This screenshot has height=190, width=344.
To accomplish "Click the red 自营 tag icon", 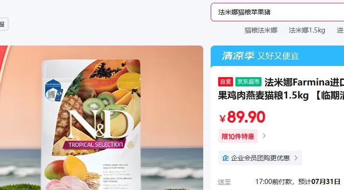I will [225, 82].
